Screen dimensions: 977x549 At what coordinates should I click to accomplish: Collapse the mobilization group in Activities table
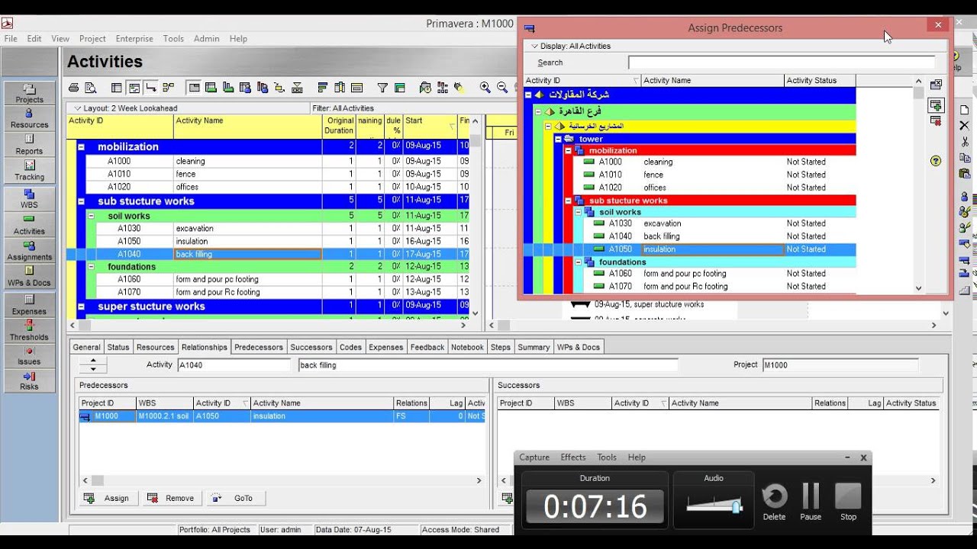click(81, 147)
